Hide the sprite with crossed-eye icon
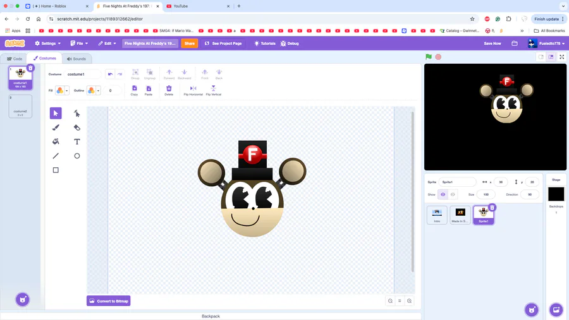The image size is (569, 320). pyautogui.click(x=453, y=194)
